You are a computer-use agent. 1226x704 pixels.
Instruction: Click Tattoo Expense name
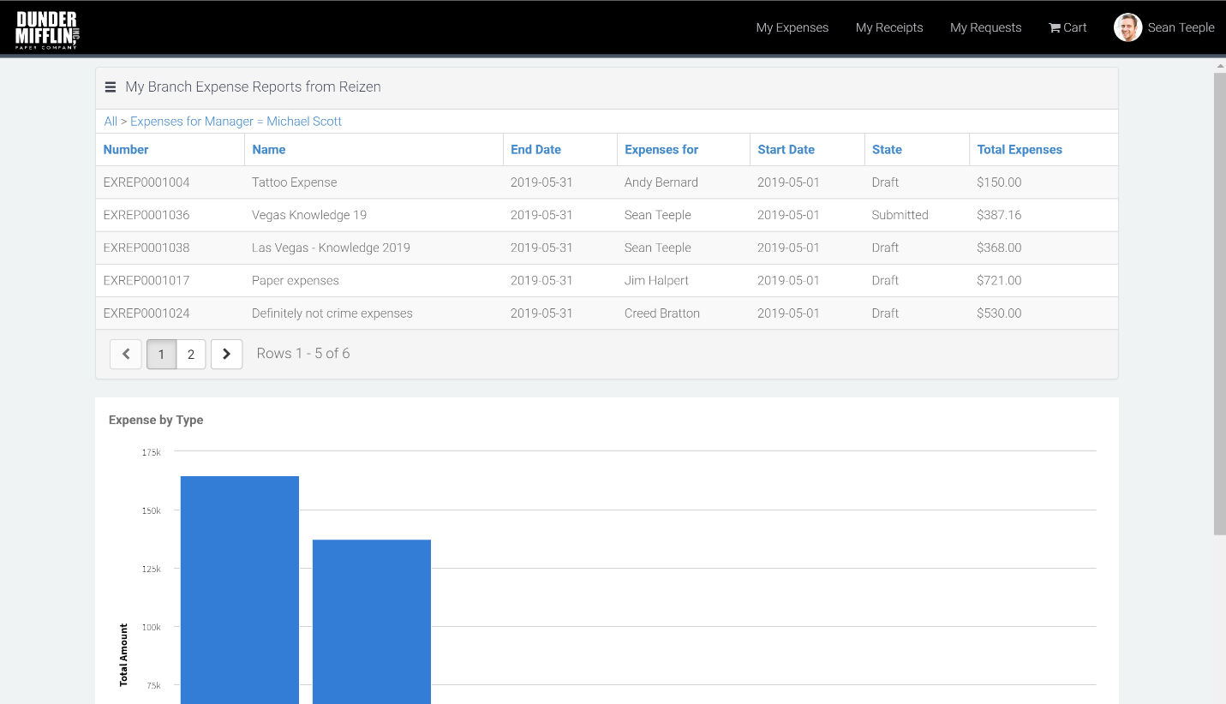click(x=294, y=182)
